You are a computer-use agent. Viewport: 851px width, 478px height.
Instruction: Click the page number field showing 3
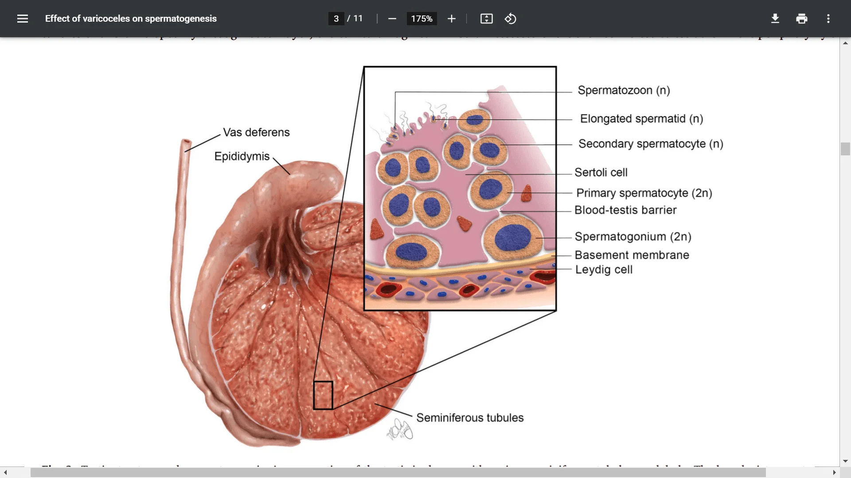[336, 19]
